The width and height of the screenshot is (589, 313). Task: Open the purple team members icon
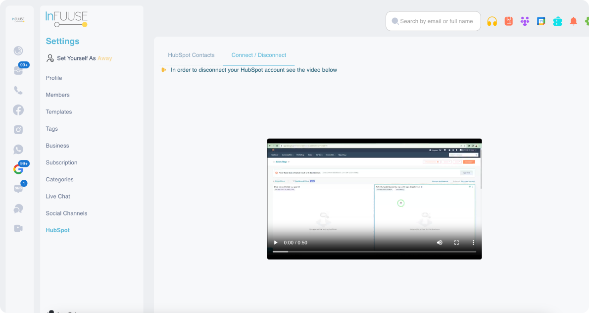525,21
